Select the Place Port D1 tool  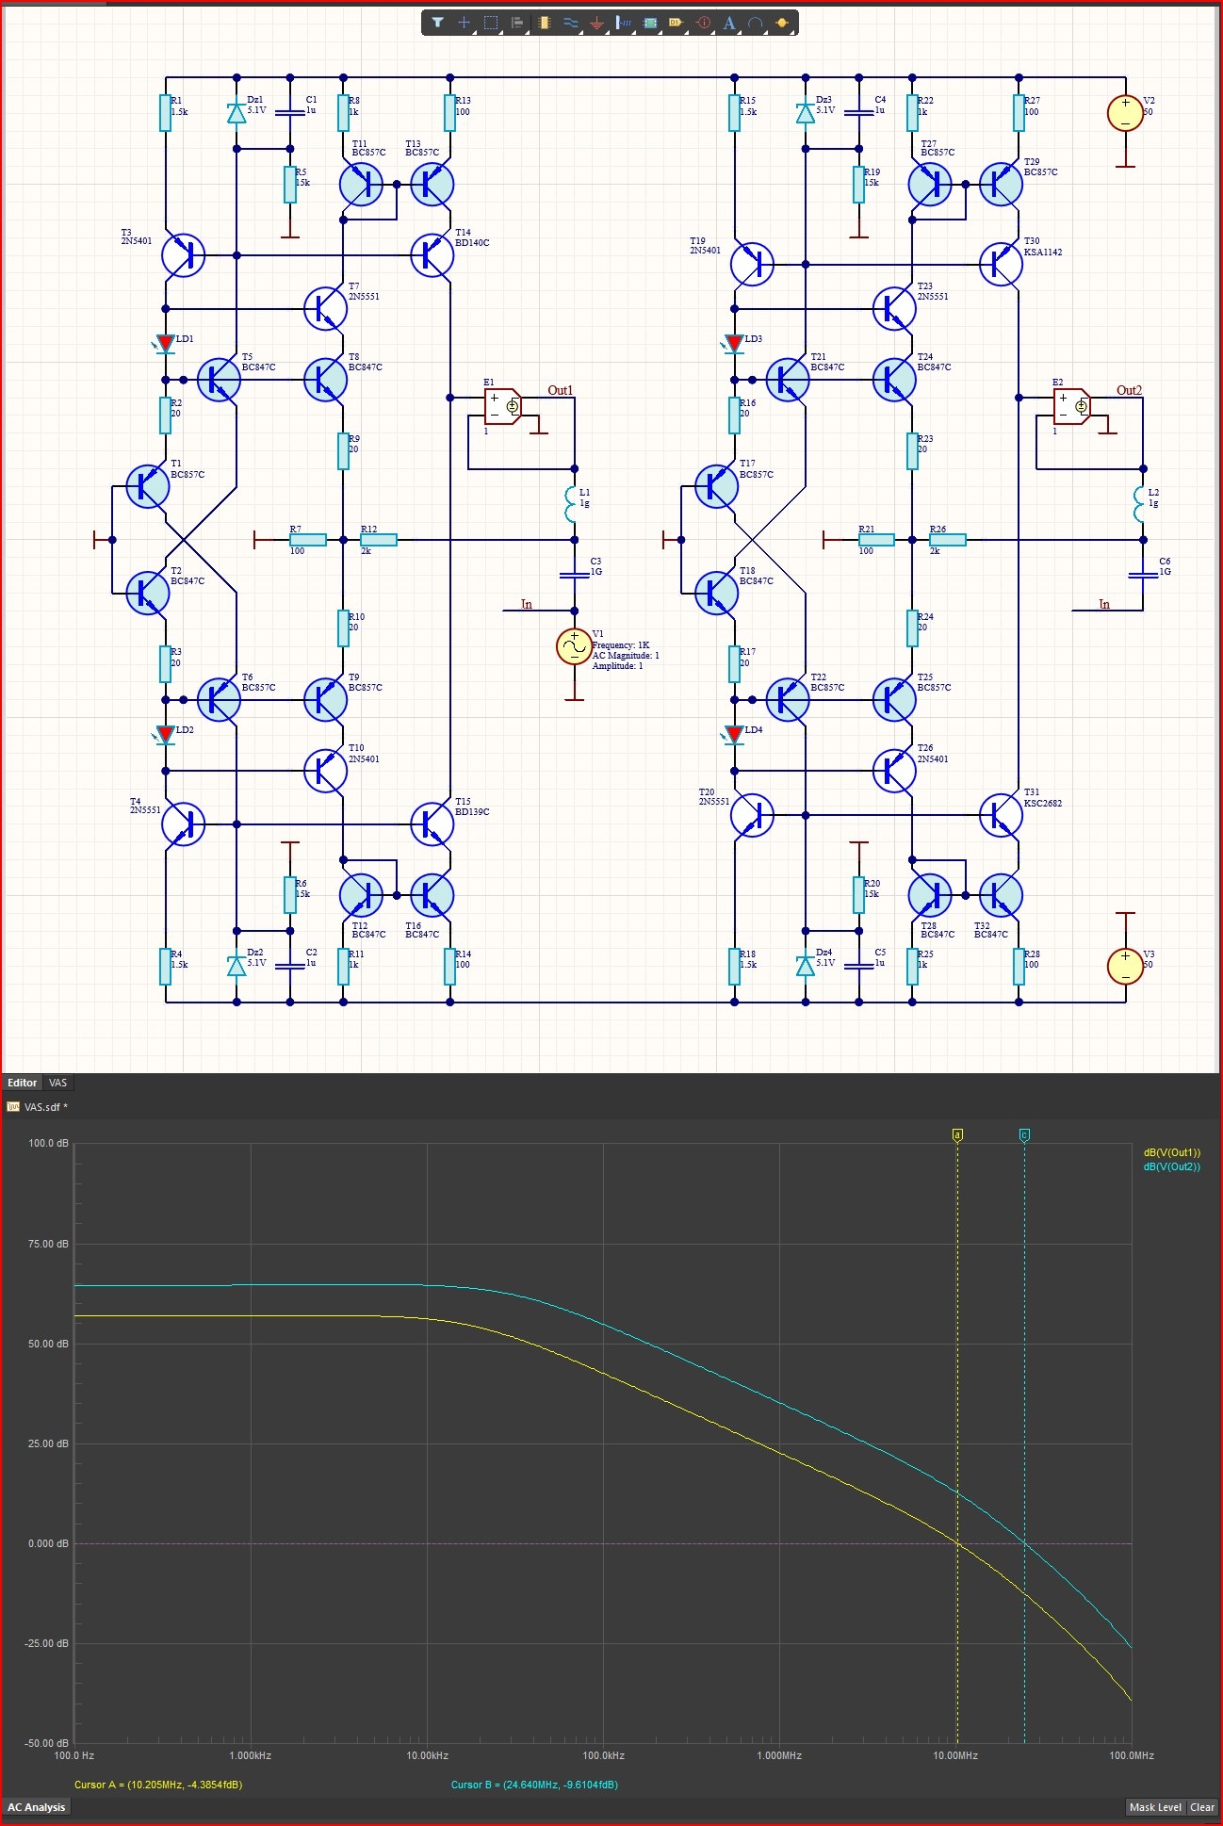[x=676, y=23]
